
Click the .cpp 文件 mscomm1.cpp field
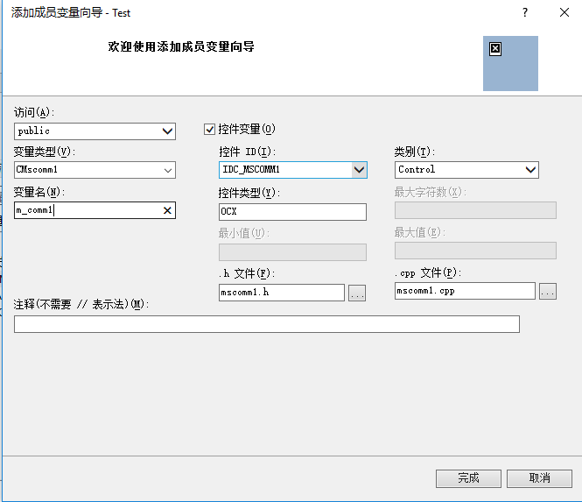[x=465, y=291]
